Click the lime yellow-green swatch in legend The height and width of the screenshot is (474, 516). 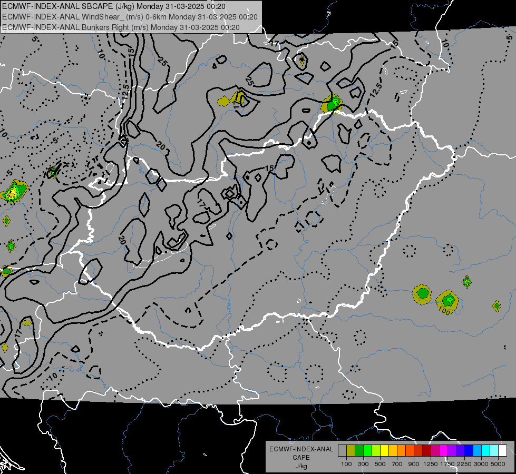376,450
